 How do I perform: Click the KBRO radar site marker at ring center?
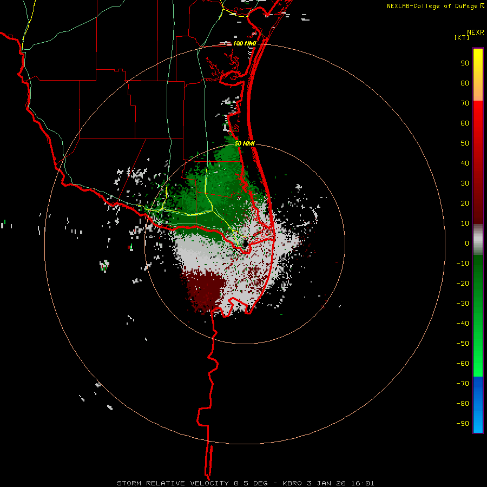tap(245, 244)
